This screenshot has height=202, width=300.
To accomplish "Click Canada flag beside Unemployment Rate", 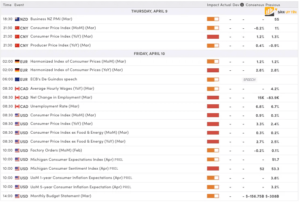I will coord(17,106).
